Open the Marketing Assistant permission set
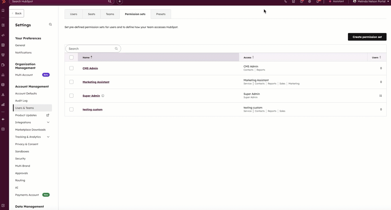This screenshot has width=391, height=210. pyautogui.click(x=96, y=82)
